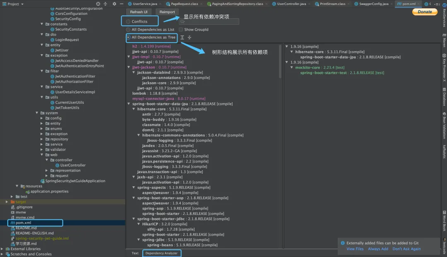447x257 pixels.
Task: Open the Key Promoter X side panel
Action: 444,68
